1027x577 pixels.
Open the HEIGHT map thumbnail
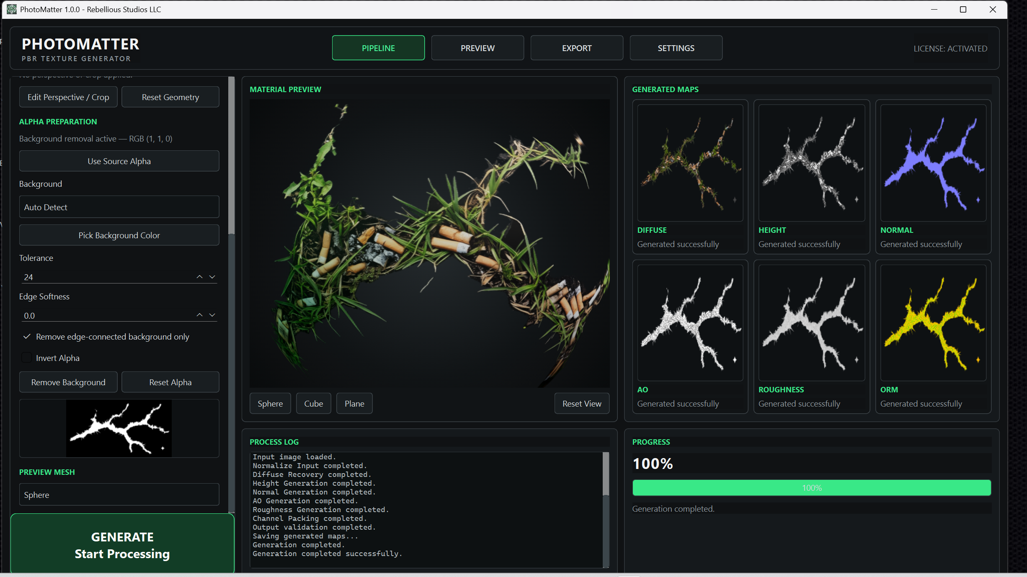tap(812, 163)
